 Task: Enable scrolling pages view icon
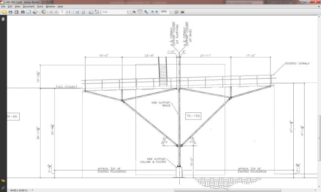77,12
